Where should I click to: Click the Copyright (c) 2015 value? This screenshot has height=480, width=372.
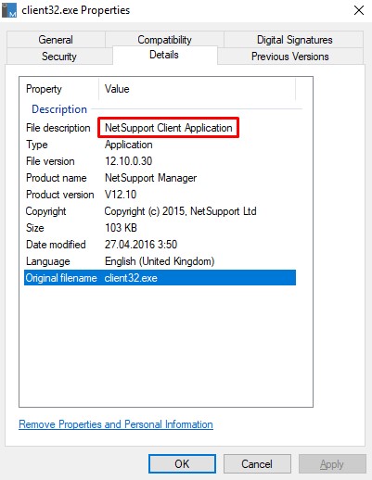[x=181, y=211]
